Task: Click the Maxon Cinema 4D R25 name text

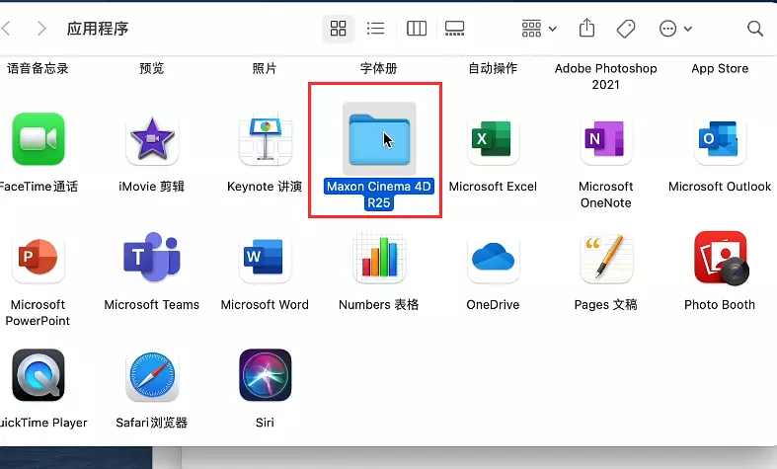Action: click(378, 195)
